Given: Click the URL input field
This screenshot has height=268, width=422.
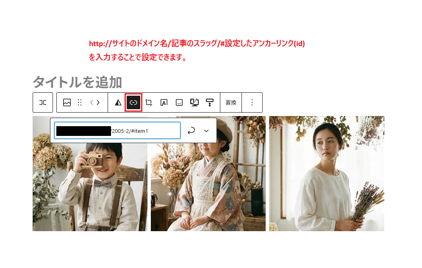Looking at the screenshot, I should click(x=144, y=131).
